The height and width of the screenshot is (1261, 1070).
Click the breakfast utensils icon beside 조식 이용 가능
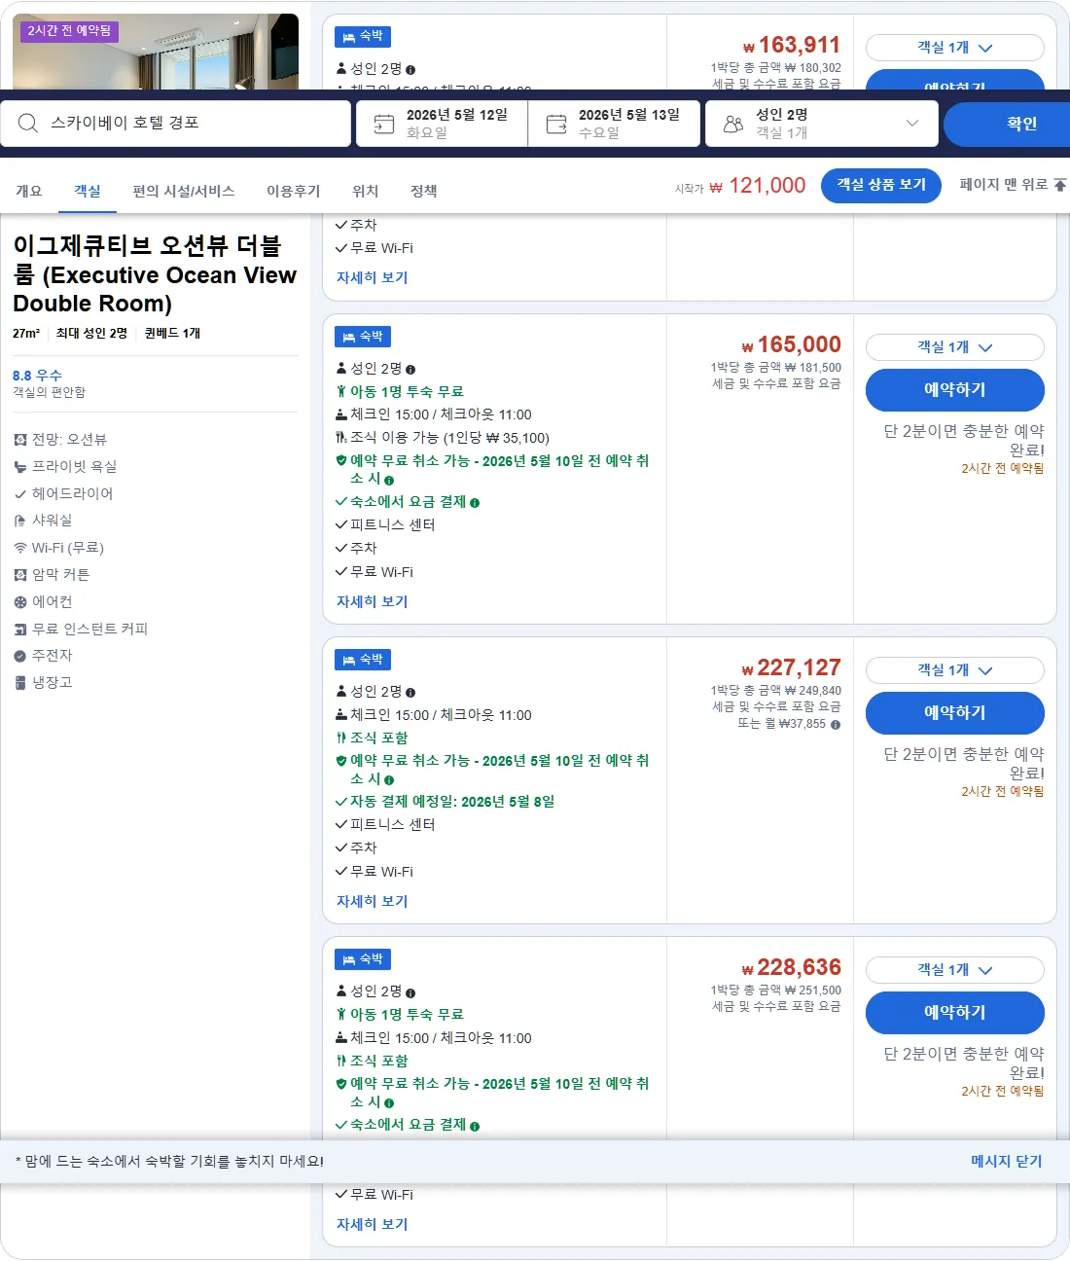[x=341, y=438]
